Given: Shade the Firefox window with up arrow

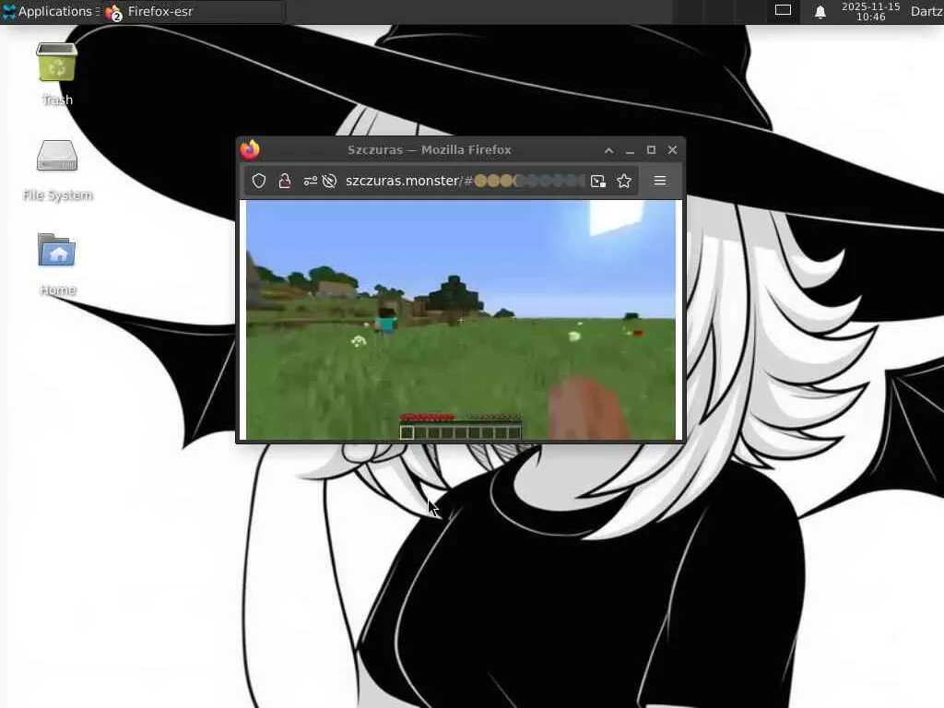Looking at the screenshot, I should [x=609, y=150].
